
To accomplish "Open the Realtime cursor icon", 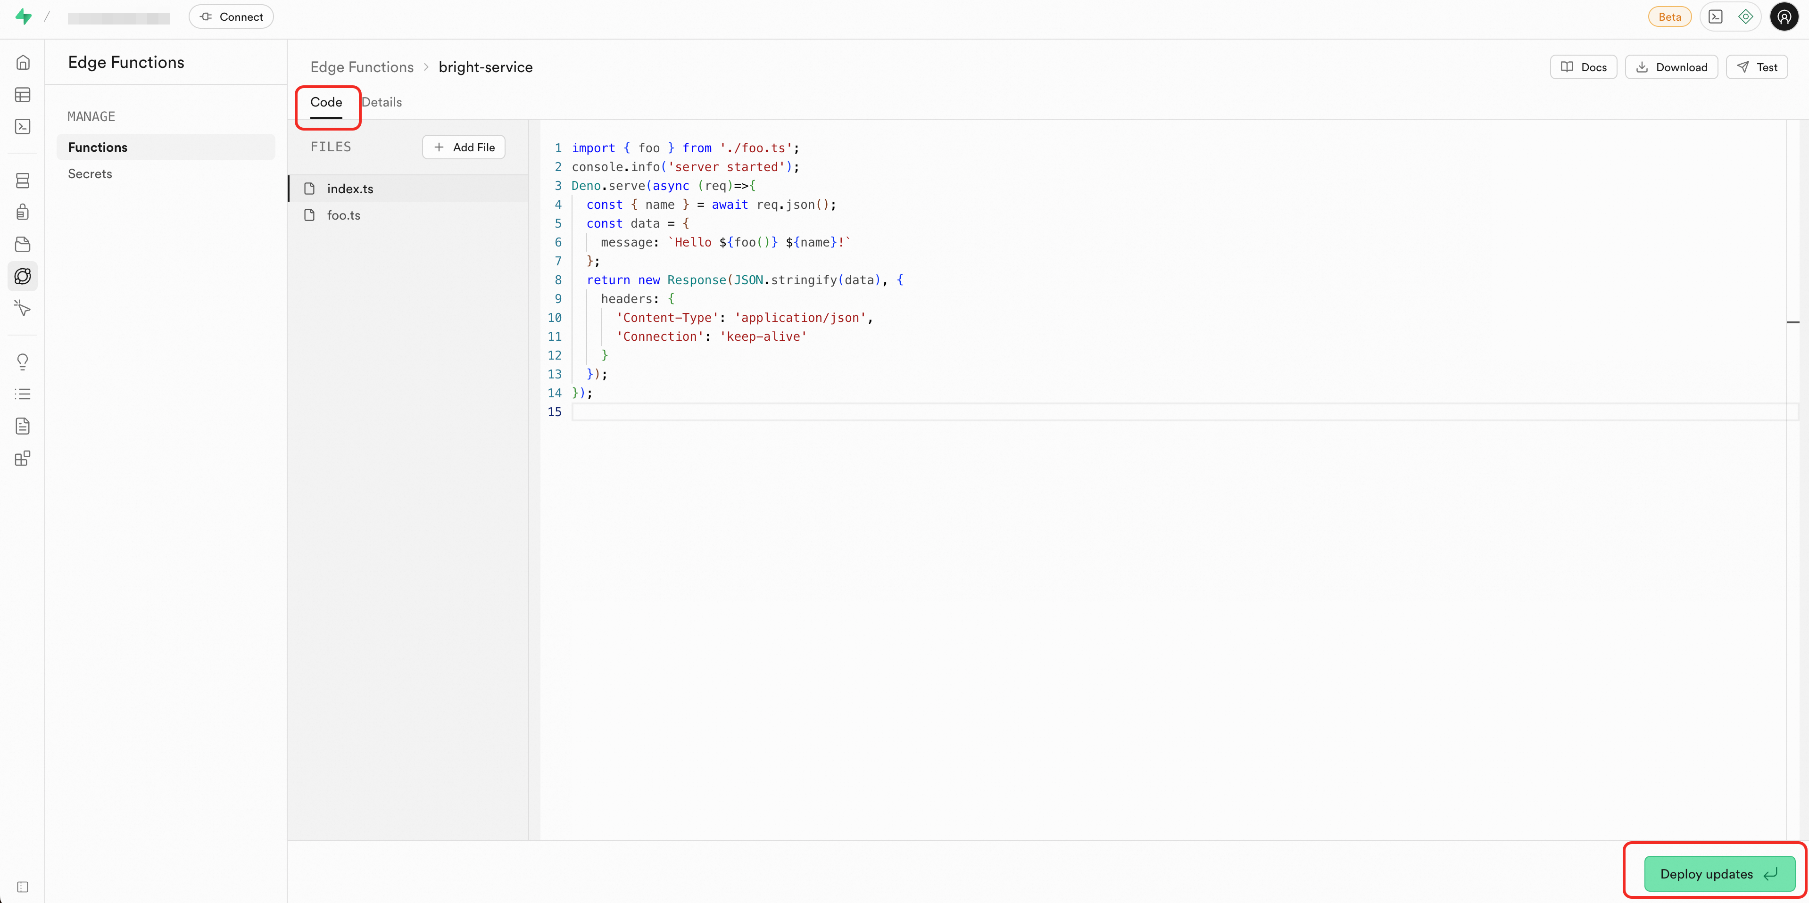I will [x=23, y=308].
